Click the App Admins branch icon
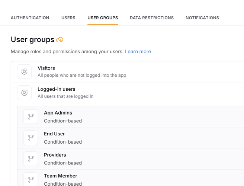 [31, 117]
